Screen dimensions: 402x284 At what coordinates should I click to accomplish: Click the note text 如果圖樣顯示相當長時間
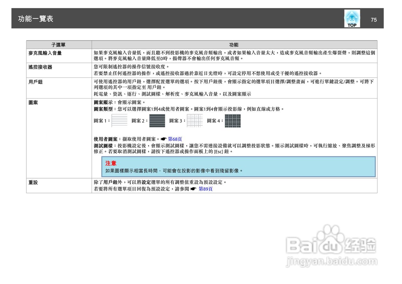pos(174,171)
